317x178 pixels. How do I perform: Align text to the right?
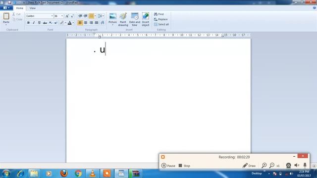(x=91, y=23)
